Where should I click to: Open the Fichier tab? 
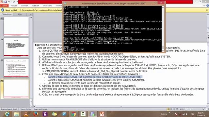[x=4, y=6]
